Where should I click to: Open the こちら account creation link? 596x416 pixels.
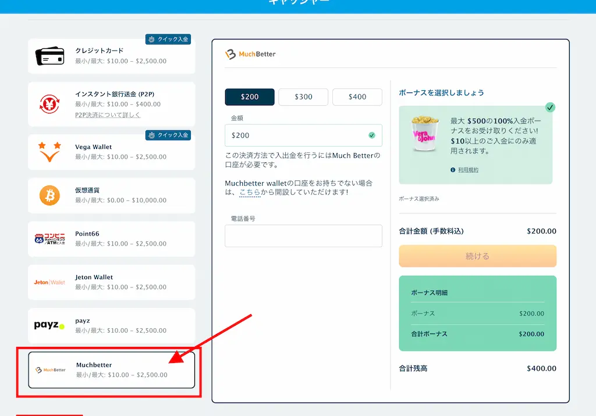(250, 192)
